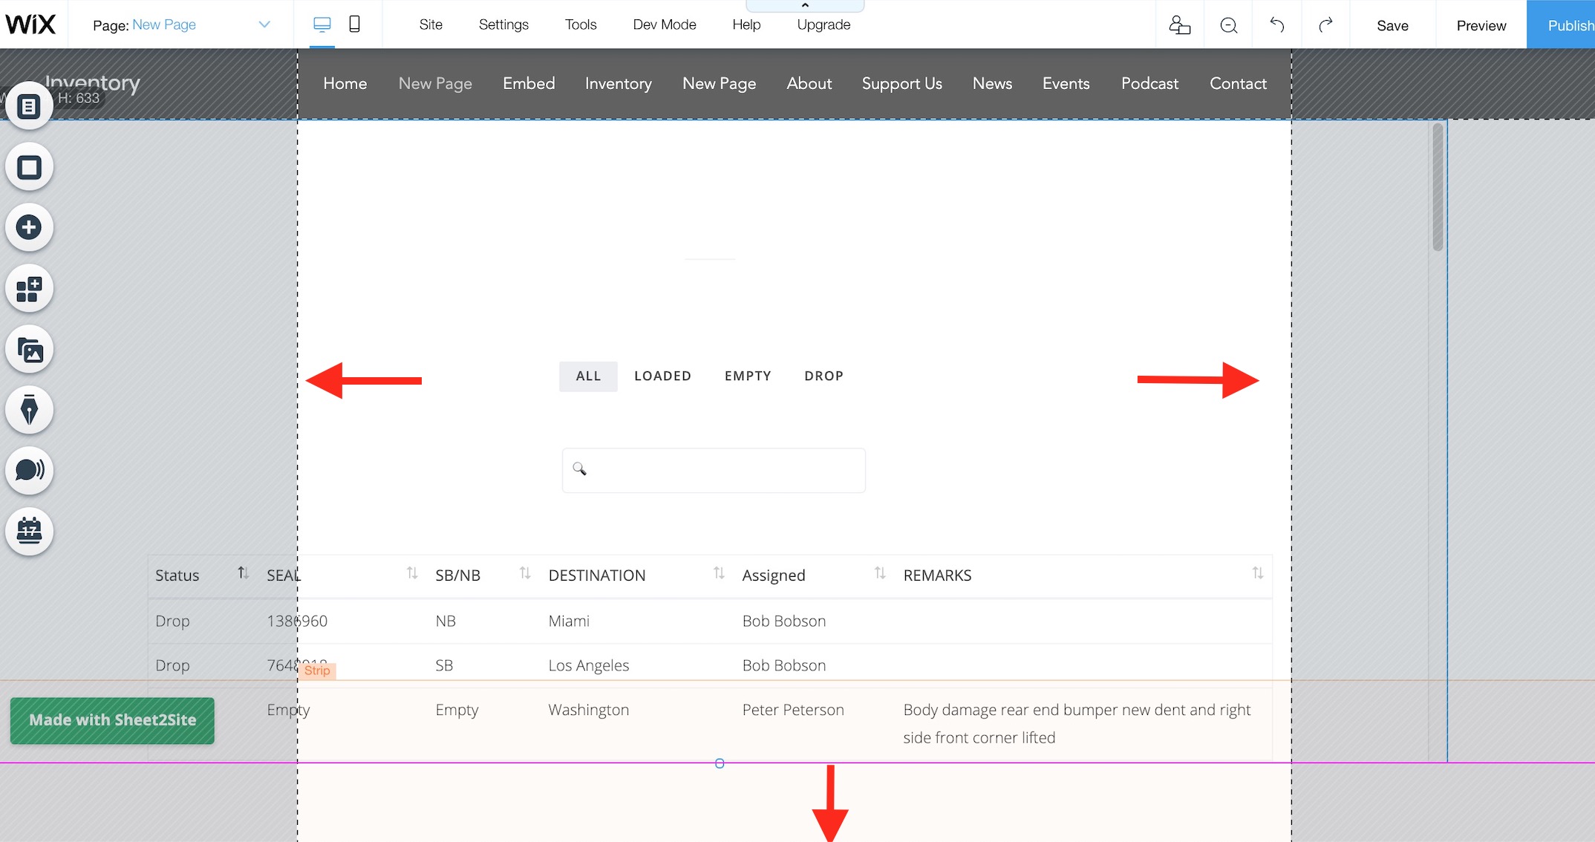The height and width of the screenshot is (842, 1595).
Task: Switch to desktop editor view
Action: [x=322, y=25]
